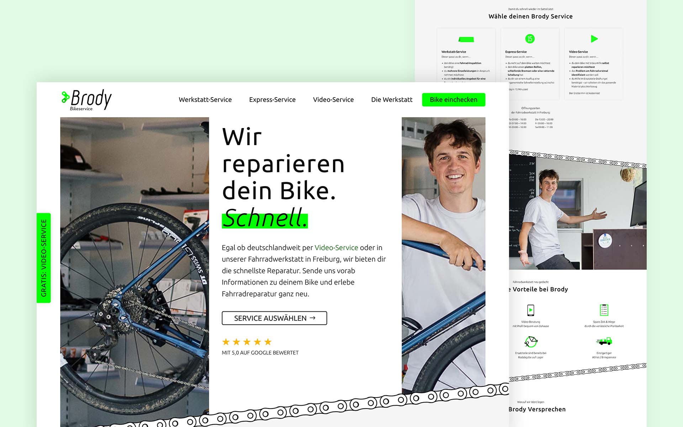Click the green 15 Express-Service icon
Image resolution: width=683 pixels, height=427 pixels.
[x=530, y=39]
